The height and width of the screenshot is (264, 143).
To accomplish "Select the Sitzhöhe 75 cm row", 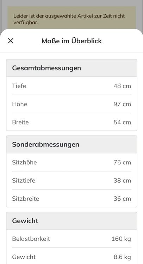I will pyautogui.click(x=71, y=162).
